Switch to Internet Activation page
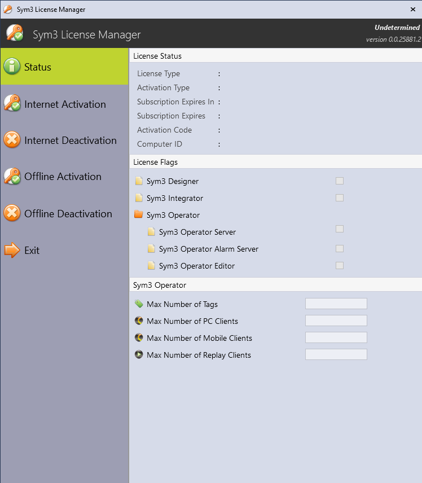The height and width of the screenshot is (483, 422). pyautogui.click(x=64, y=103)
